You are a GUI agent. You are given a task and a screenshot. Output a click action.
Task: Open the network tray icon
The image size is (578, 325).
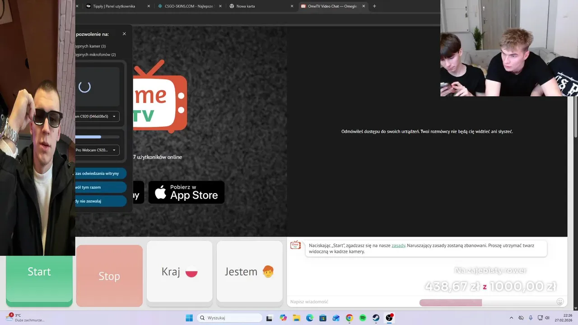[x=540, y=318]
